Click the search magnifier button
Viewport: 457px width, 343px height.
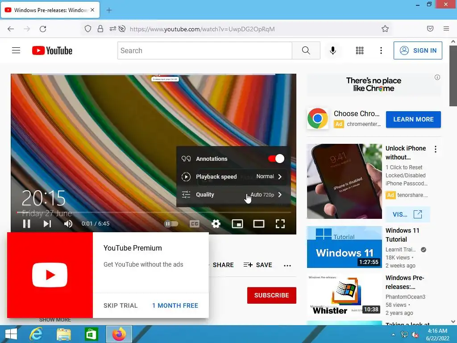306,50
